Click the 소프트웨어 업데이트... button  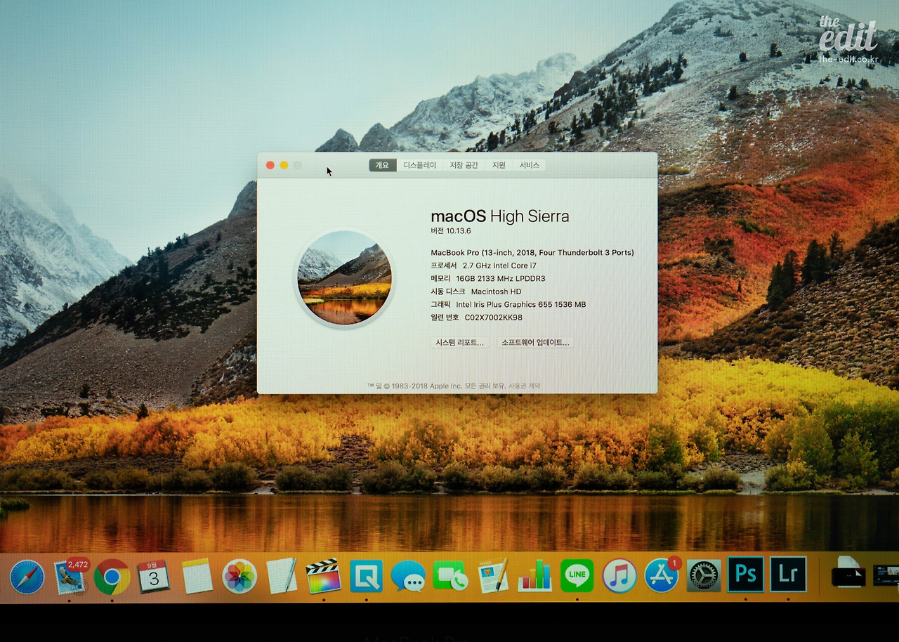(535, 343)
